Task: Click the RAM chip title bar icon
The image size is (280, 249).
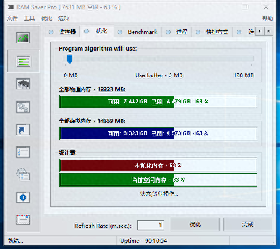Action: click(x=11, y=7)
